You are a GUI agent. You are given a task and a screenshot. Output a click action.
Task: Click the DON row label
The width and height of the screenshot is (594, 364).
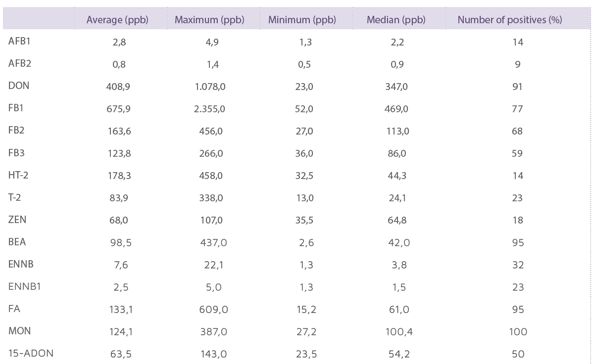[x=19, y=86]
